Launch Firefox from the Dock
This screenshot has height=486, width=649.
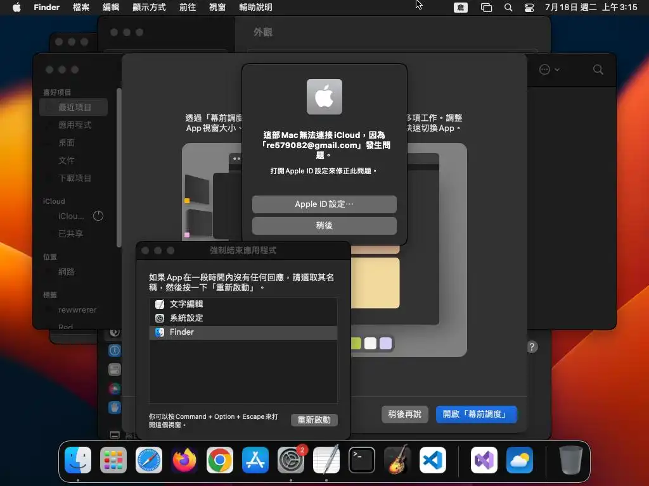coord(184,460)
